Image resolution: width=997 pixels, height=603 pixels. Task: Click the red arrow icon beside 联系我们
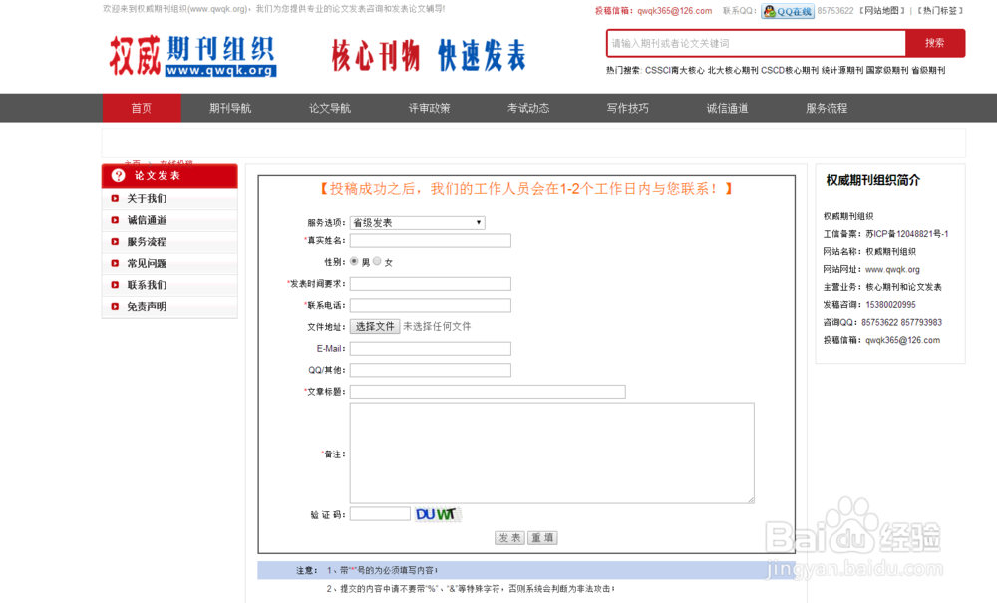pyautogui.click(x=114, y=284)
